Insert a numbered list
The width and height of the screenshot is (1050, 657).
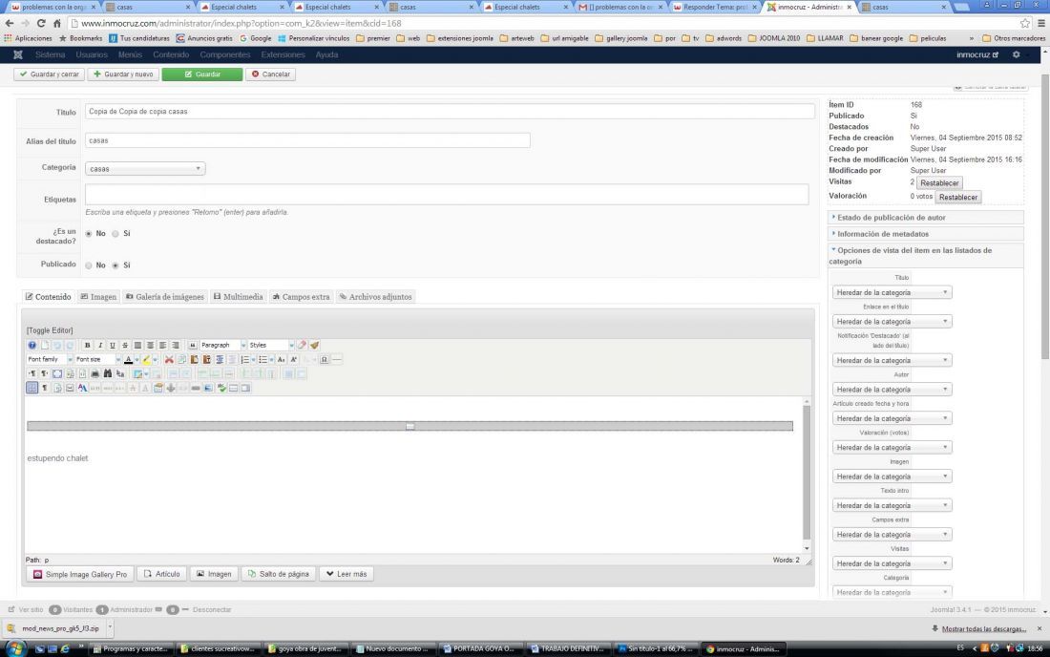click(245, 360)
